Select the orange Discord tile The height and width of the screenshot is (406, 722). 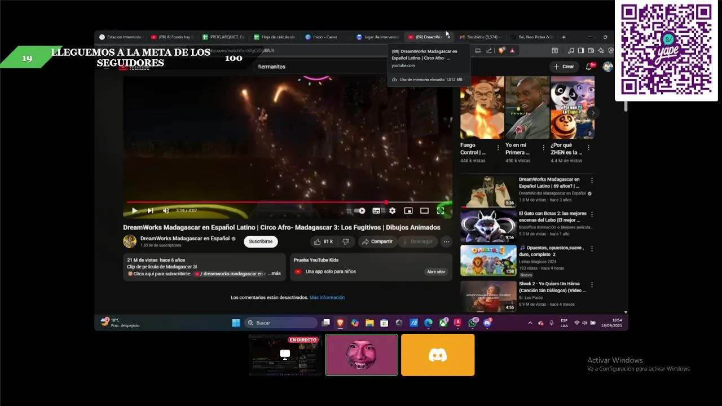tap(438, 355)
